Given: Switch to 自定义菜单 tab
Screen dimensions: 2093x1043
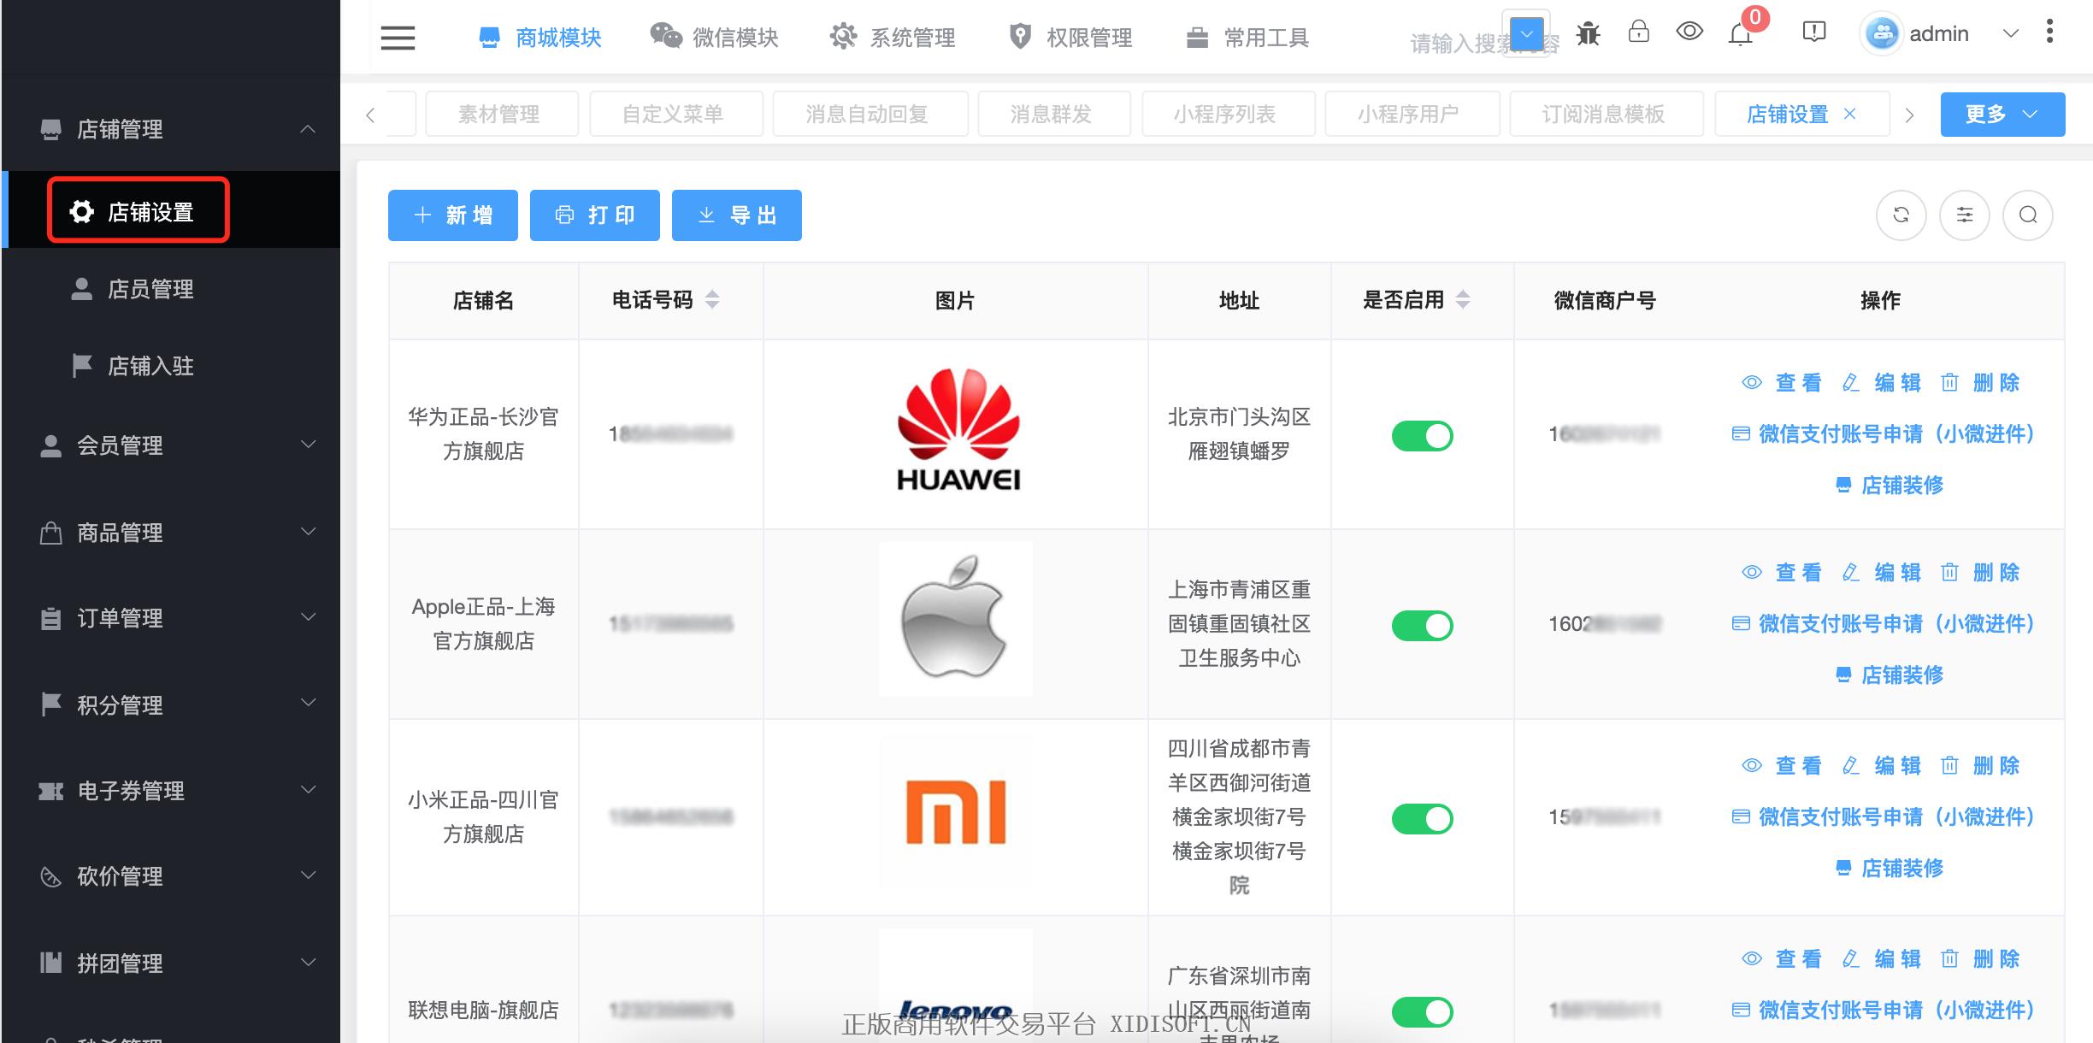Looking at the screenshot, I should pyautogui.click(x=675, y=114).
